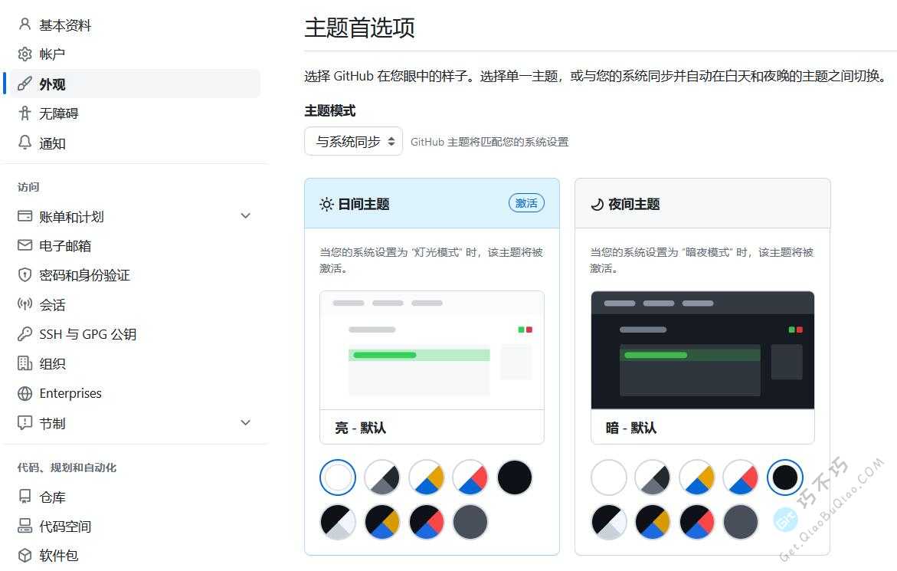The height and width of the screenshot is (571, 897).
Task: Open Enterprises via the globe icon
Action: 25,393
